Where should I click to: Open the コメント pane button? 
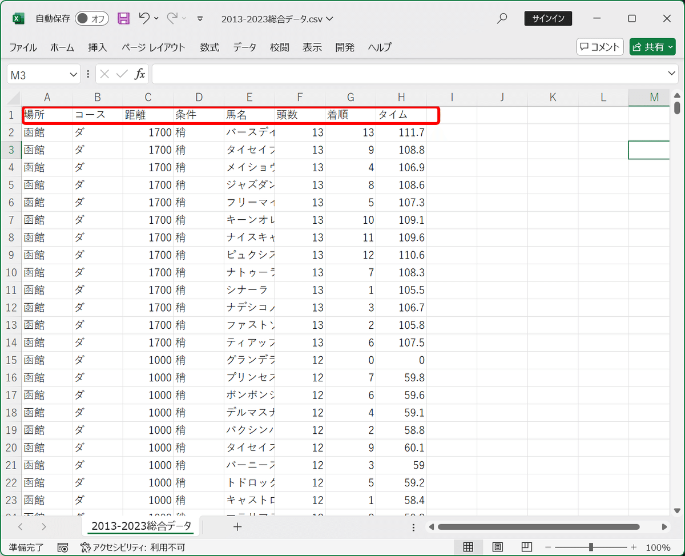click(600, 47)
